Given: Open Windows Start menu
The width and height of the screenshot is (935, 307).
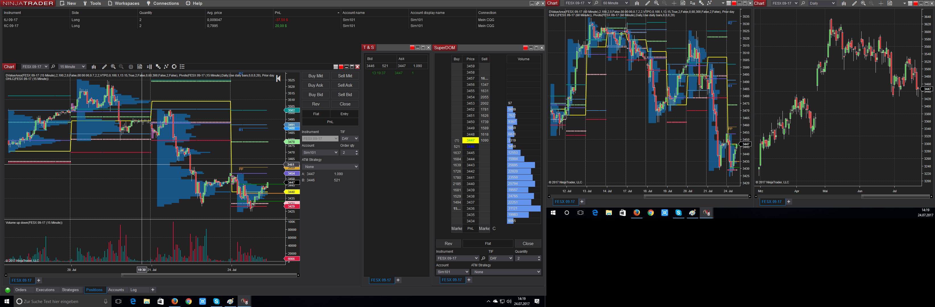Looking at the screenshot, I should (7, 301).
